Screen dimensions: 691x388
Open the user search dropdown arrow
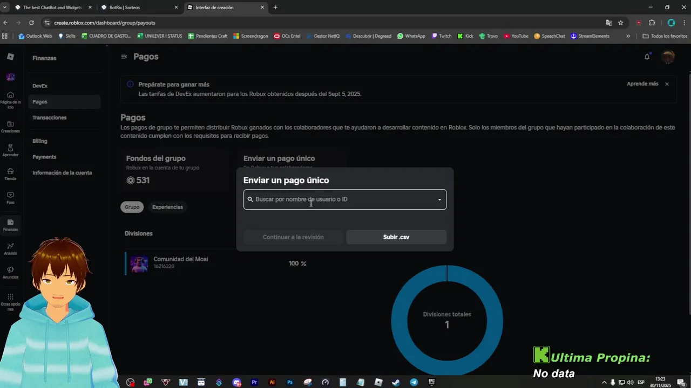click(x=439, y=199)
